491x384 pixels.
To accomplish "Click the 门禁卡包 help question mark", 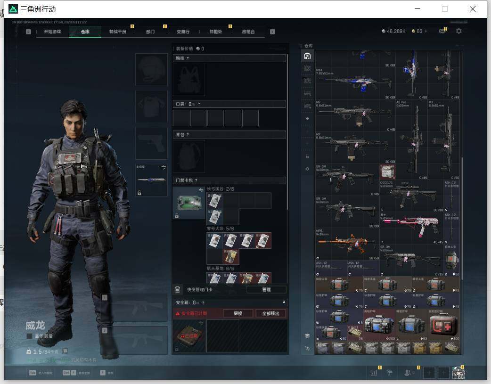I will pyautogui.click(x=196, y=180).
